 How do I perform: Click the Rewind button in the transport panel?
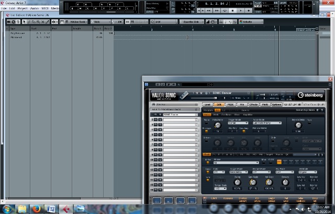click(x=209, y=10)
